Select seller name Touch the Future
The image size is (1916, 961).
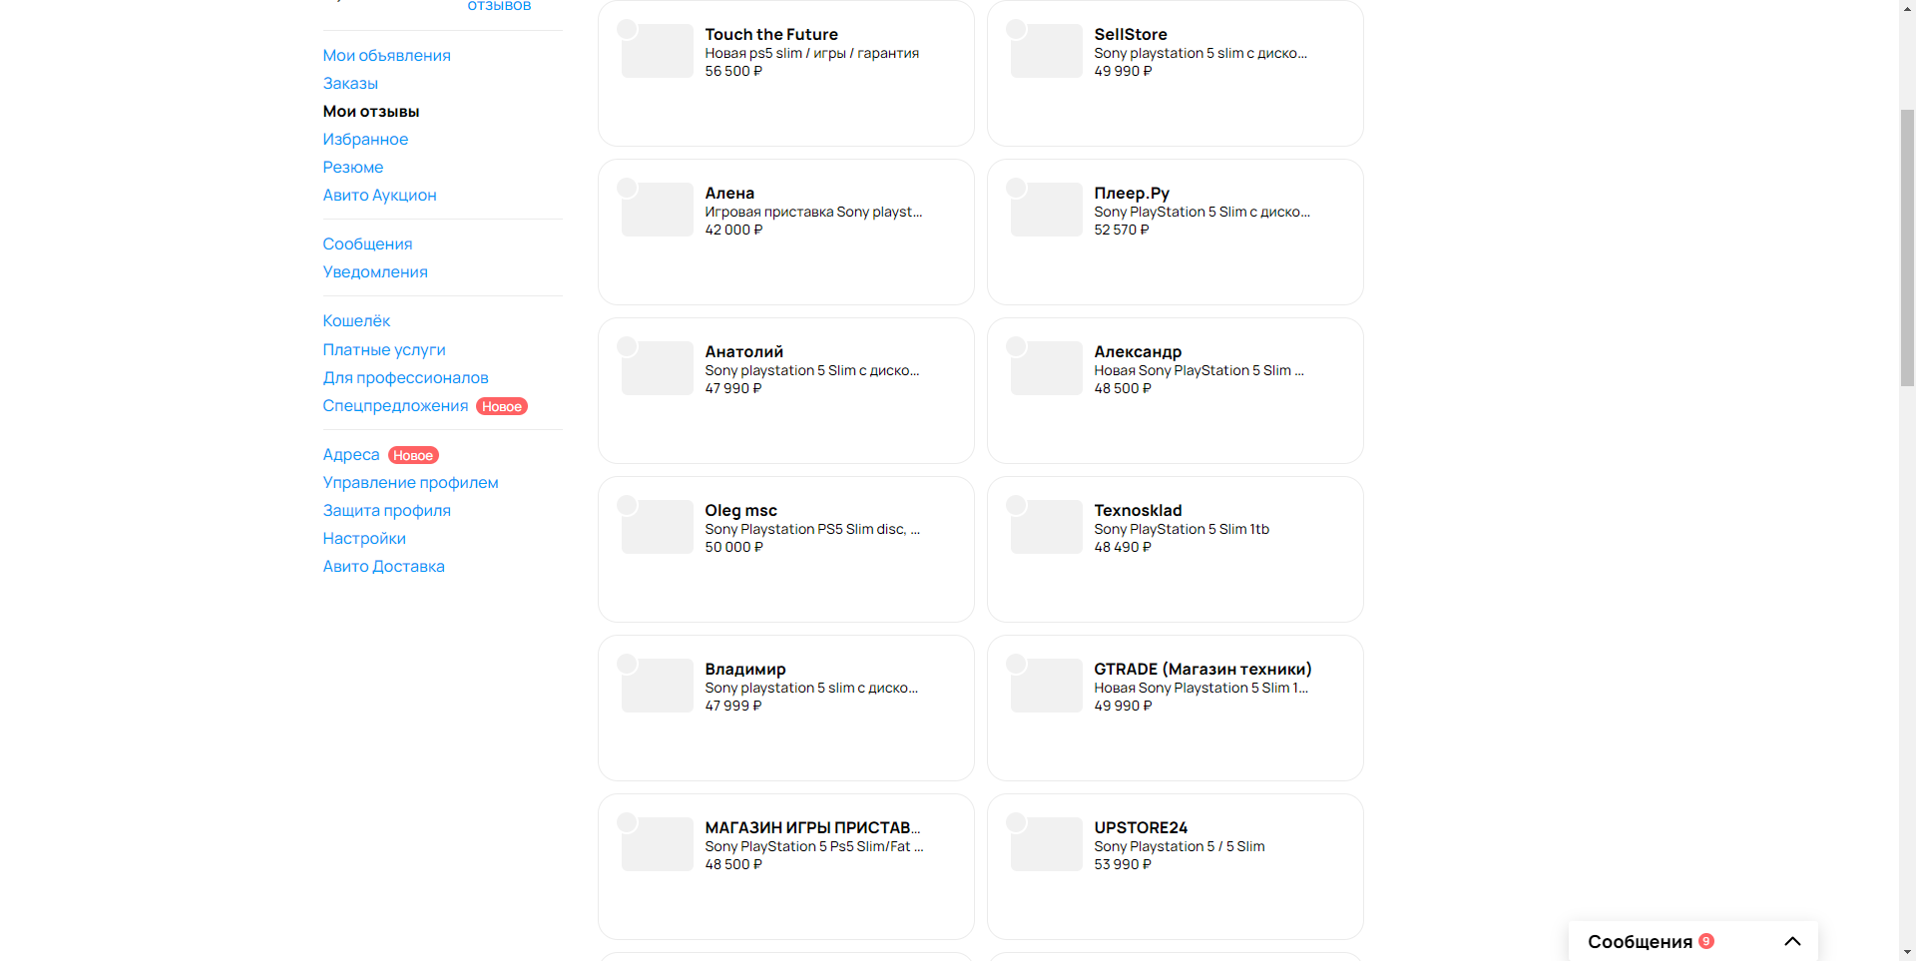point(771,34)
